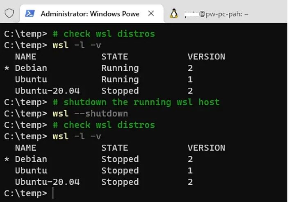Switch to the pw-pc-pah Linux tab
The height and width of the screenshot is (202, 289).
point(216,14)
